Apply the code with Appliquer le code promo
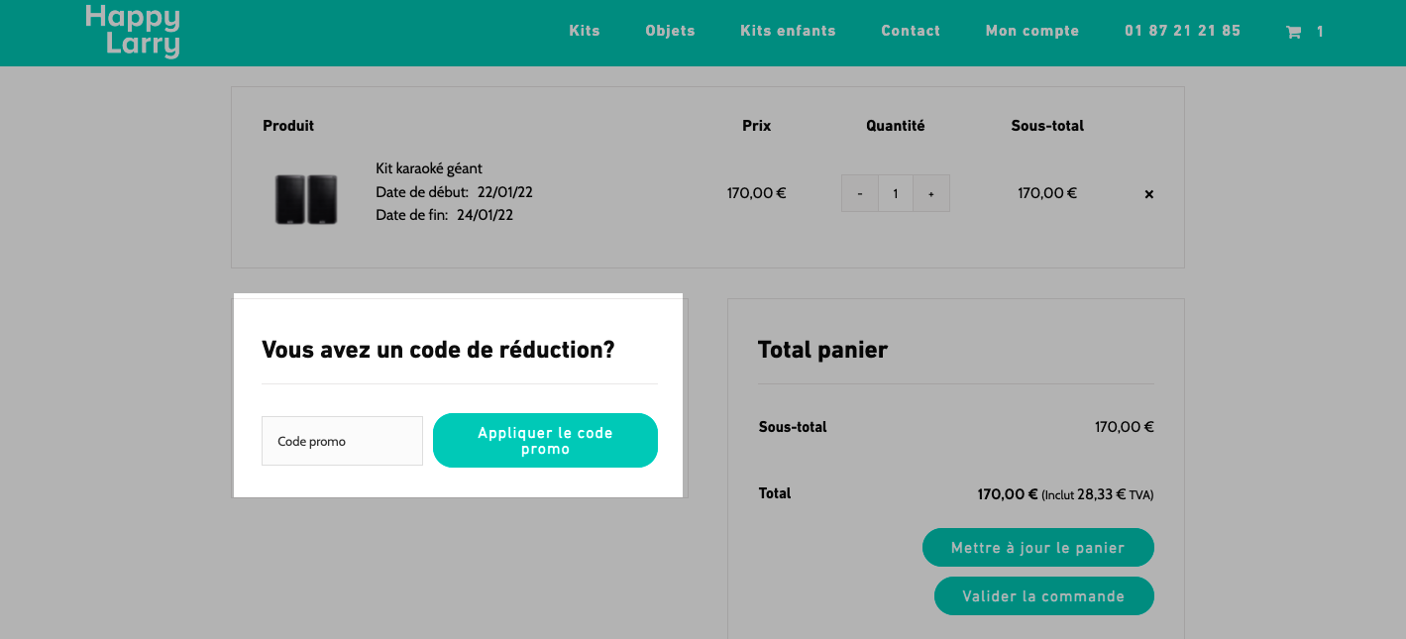The width and height of the screenshot is (1406, 639). point(545,441)
